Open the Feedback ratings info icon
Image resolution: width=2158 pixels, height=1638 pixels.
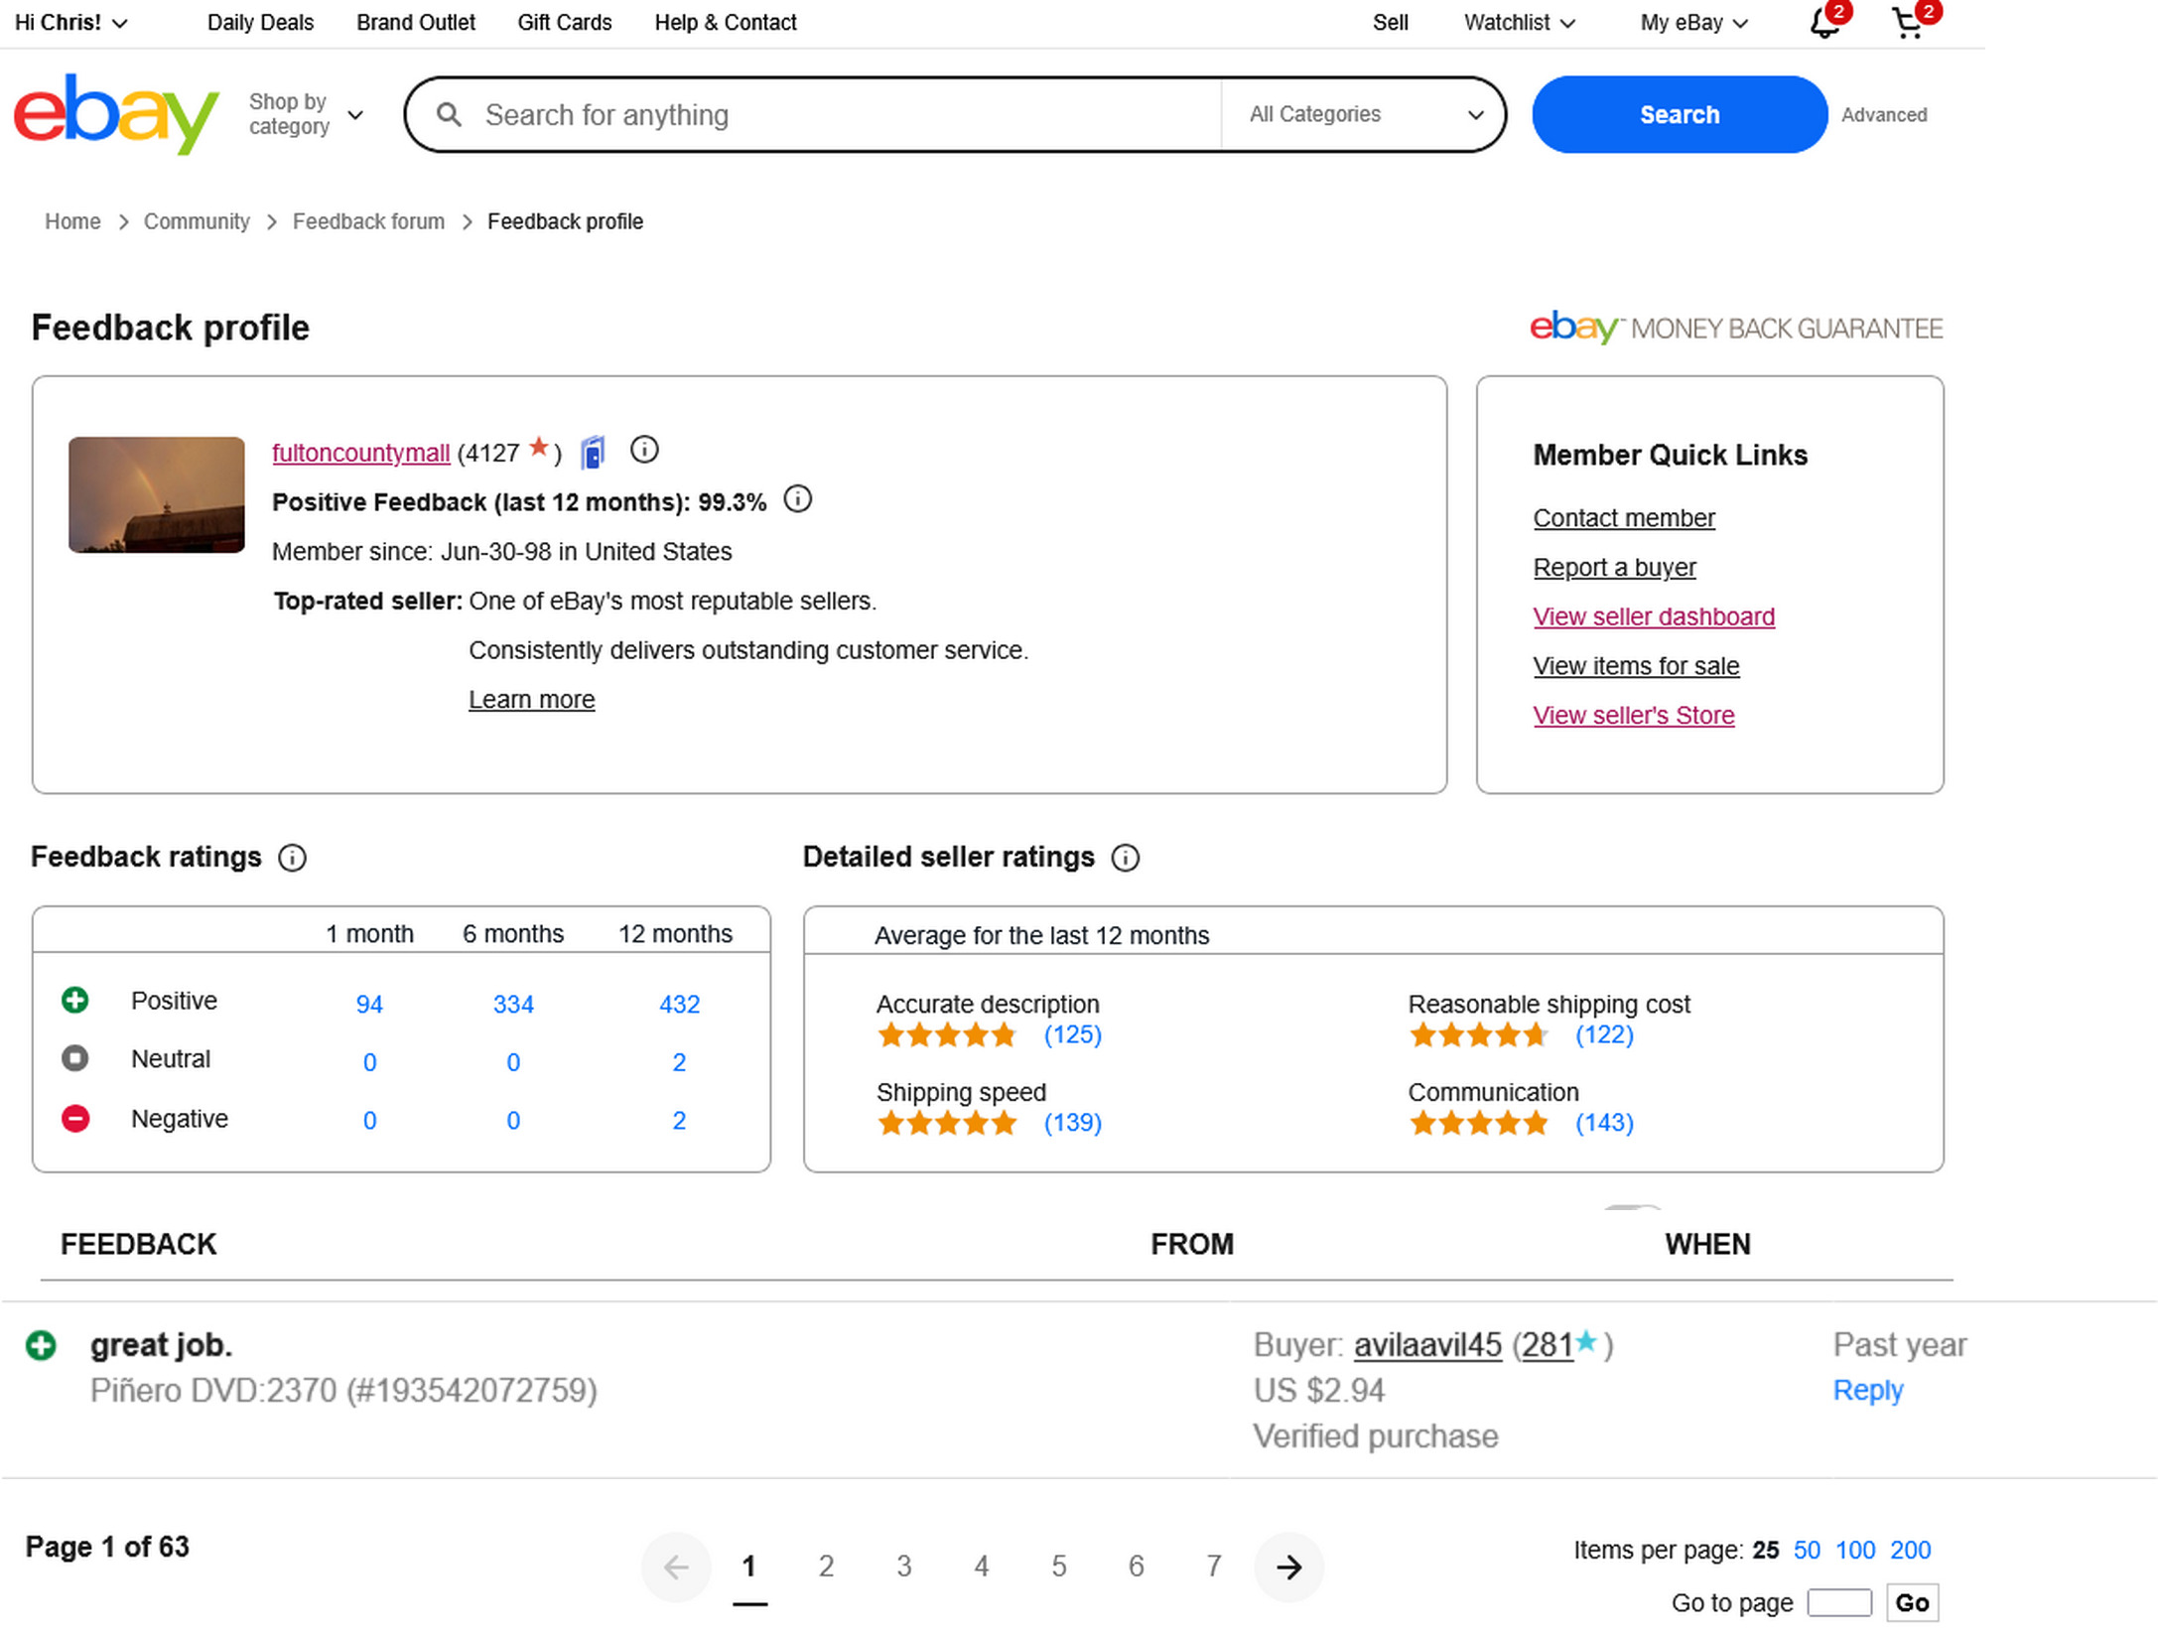tap(292, 858)
